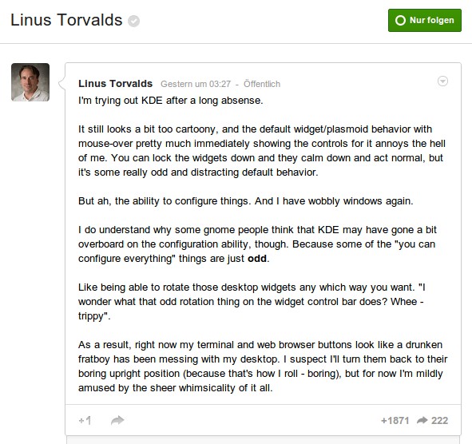Open the list of 222 reshares
Viewport: 472px width, 444px height.
tap(439, 421)
